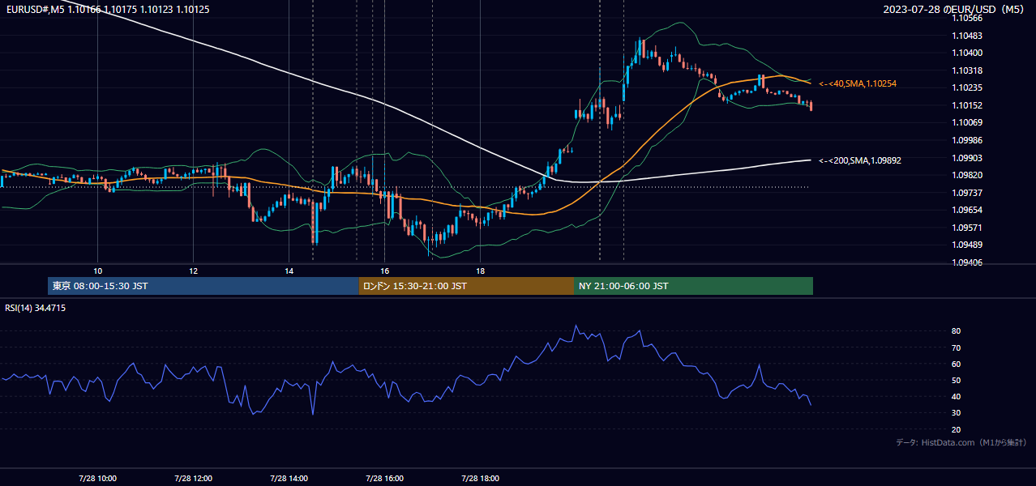
Task: Click the RSI axis level 80
Action: (x=957, y=331)
